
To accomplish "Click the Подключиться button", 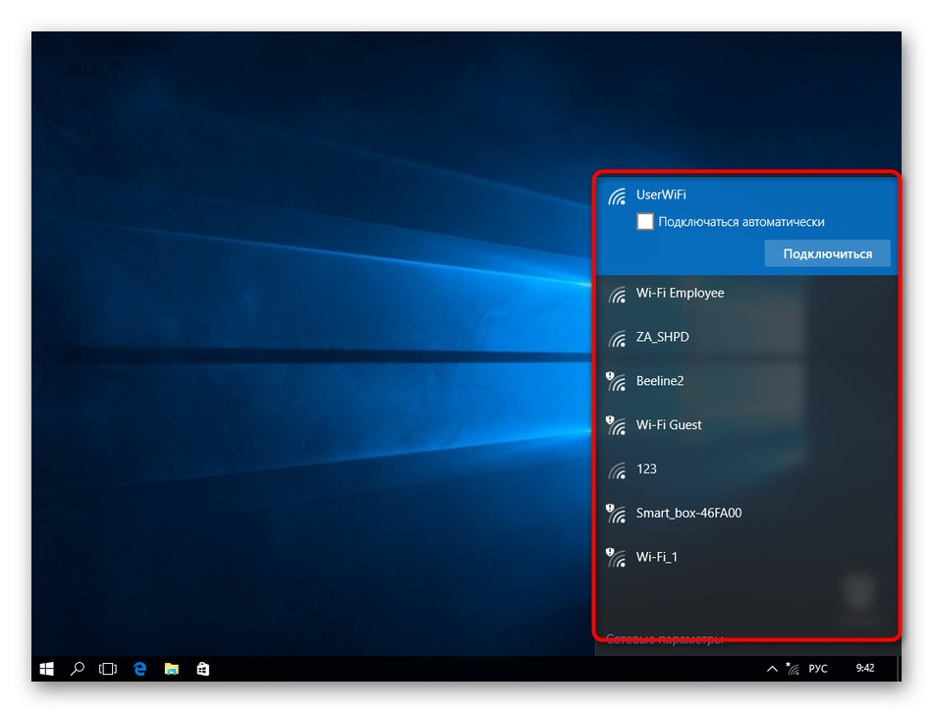I will coord(827,253).
